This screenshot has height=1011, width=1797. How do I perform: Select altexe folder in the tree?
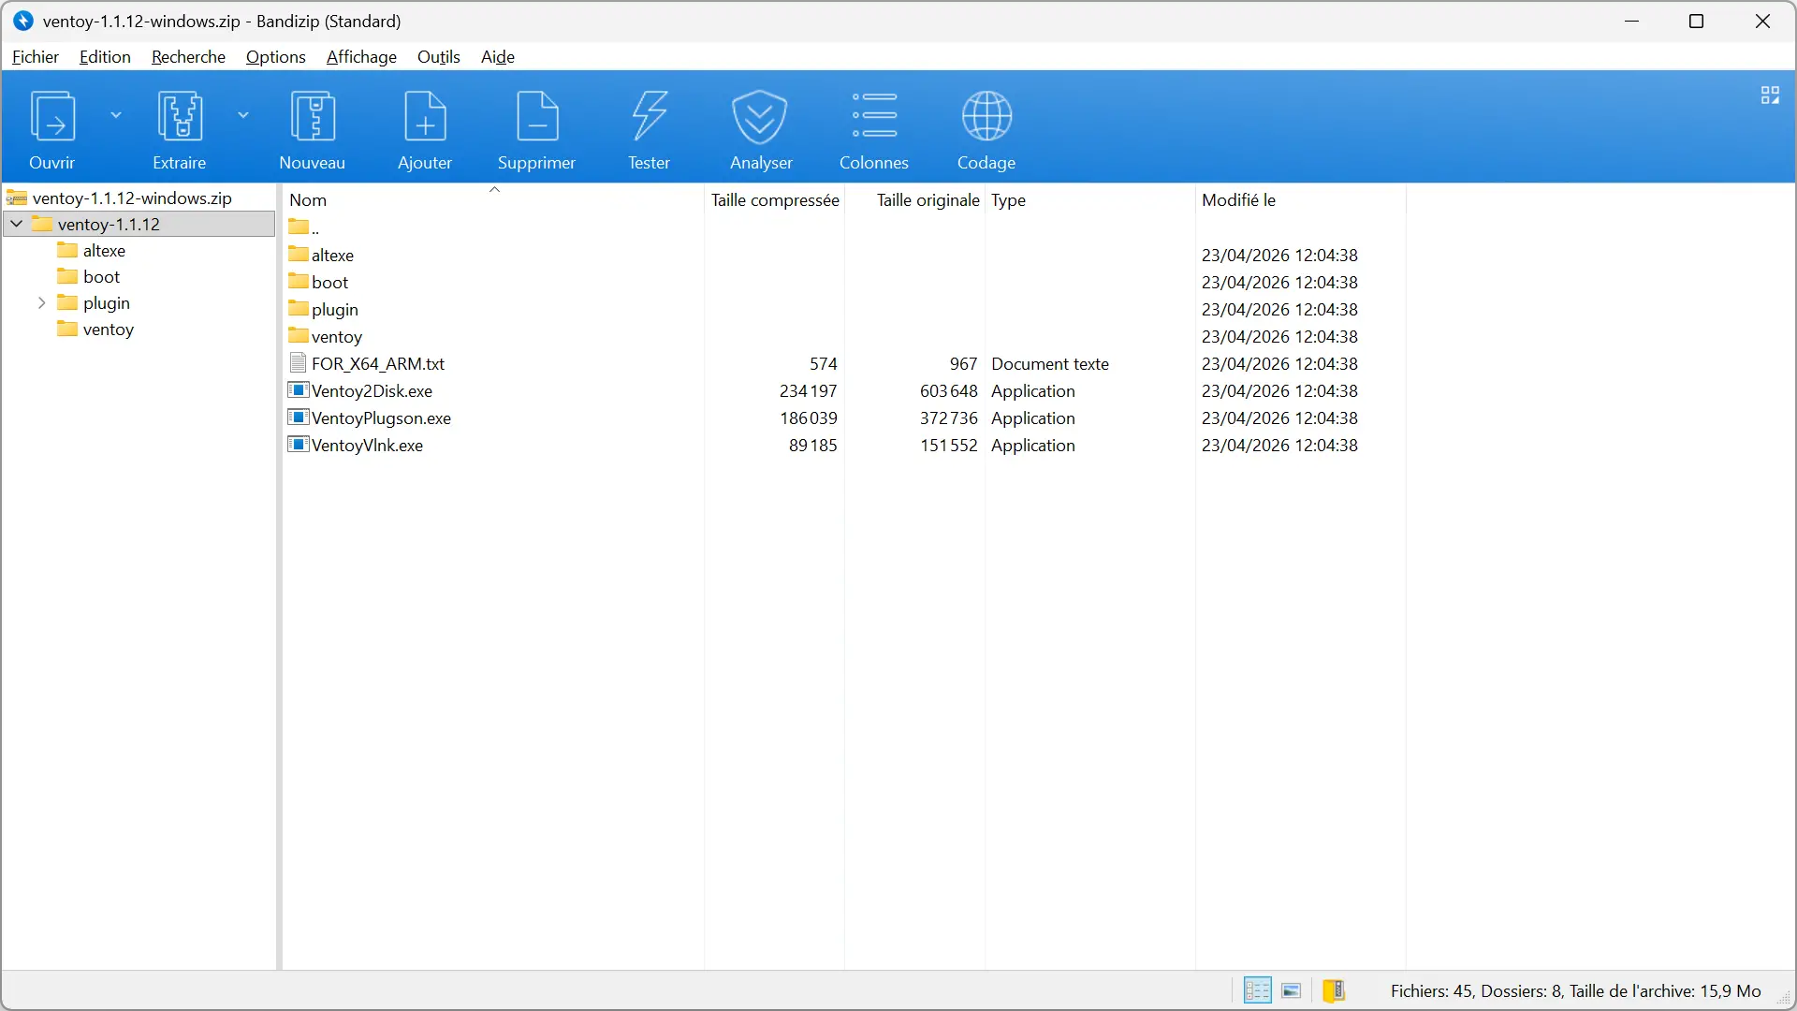pos(104,251)
